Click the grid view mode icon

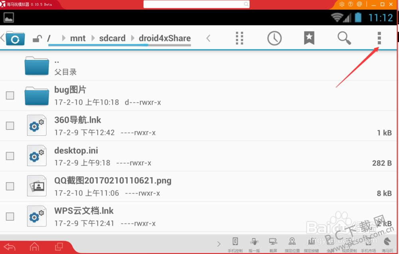tap(239, 38)
